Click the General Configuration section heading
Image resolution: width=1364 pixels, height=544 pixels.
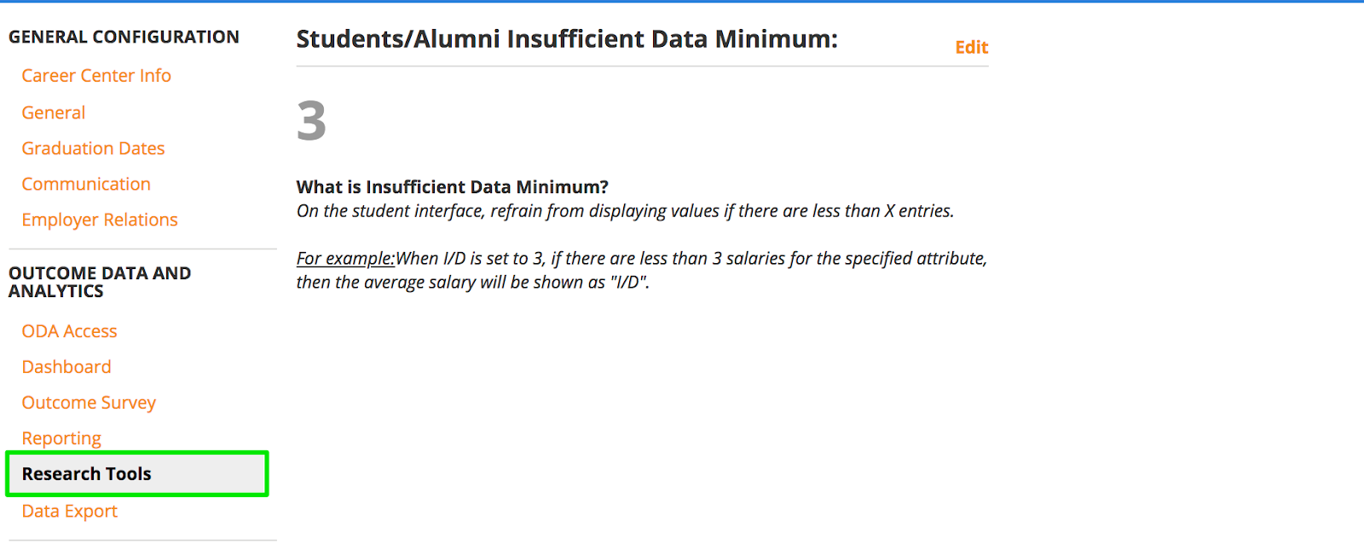point(124,37)
